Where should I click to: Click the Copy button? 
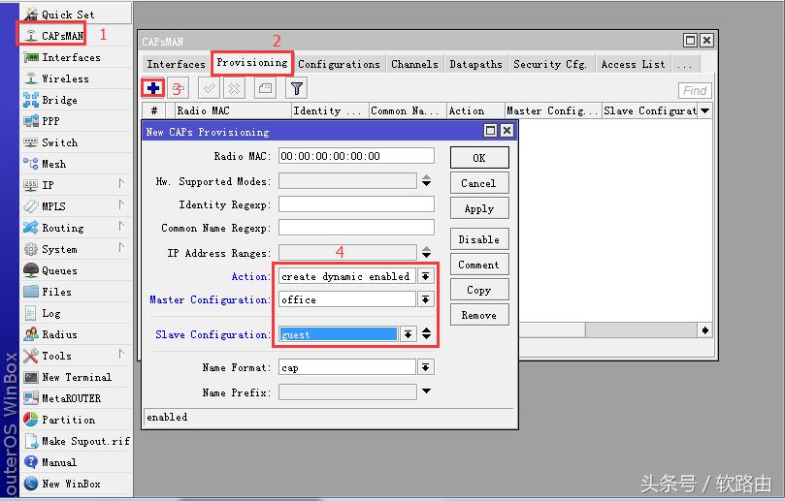pyautogui.click(x=479, y=290)
